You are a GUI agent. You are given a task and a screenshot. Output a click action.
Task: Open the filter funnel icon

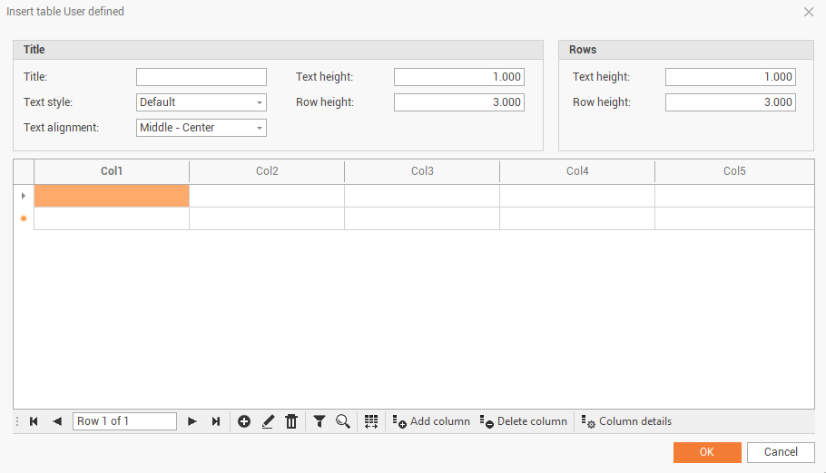click(320, 421)
